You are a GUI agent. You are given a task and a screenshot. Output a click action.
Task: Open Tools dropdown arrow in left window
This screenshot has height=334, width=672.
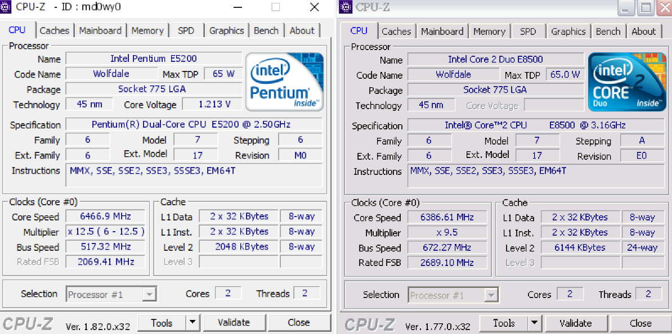tap(192, 323)
